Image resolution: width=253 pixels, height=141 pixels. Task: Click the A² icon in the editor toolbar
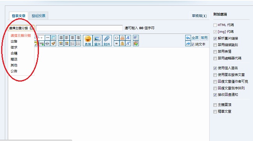pyautogui.click(x=128, y=43)
